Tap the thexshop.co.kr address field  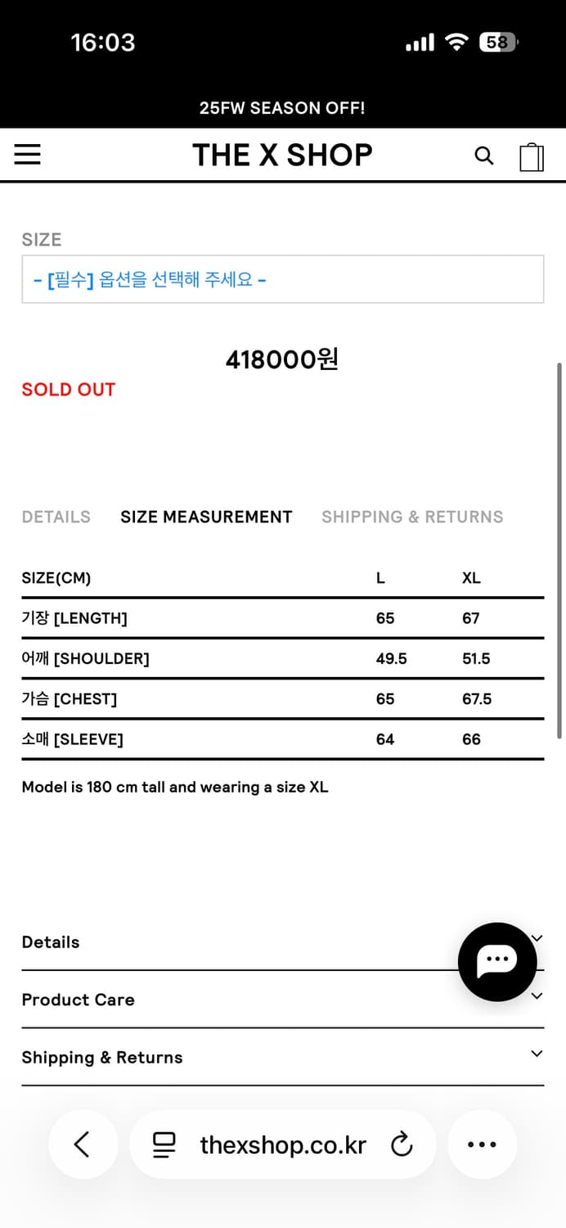tap(283, 1144)
